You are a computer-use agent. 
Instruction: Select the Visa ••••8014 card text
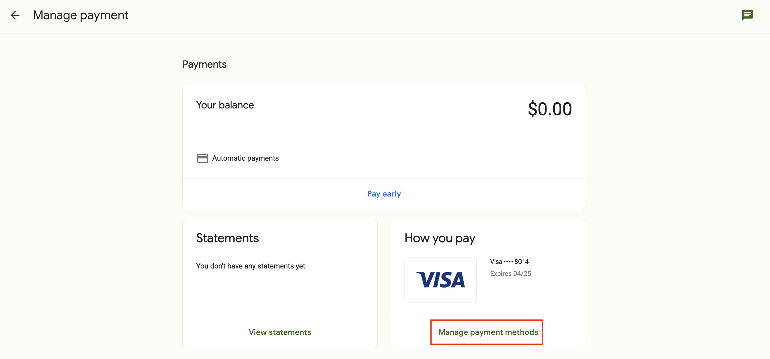[509, 262]
